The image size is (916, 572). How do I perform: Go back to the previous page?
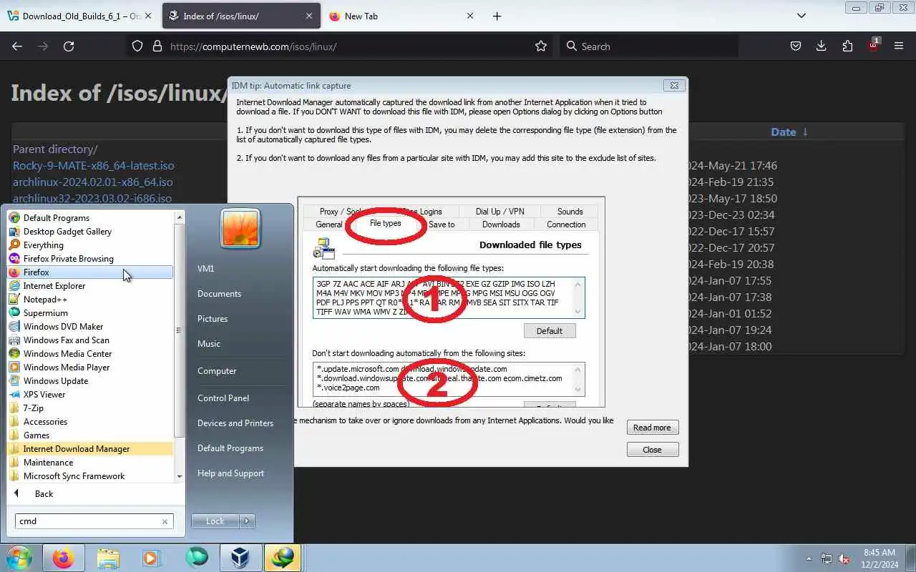(x=17, y=46)
